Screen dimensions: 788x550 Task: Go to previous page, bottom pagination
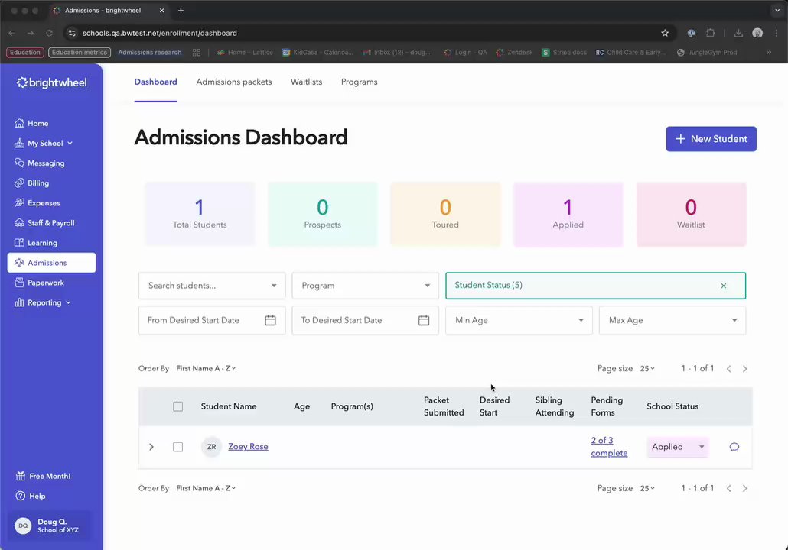728,488
